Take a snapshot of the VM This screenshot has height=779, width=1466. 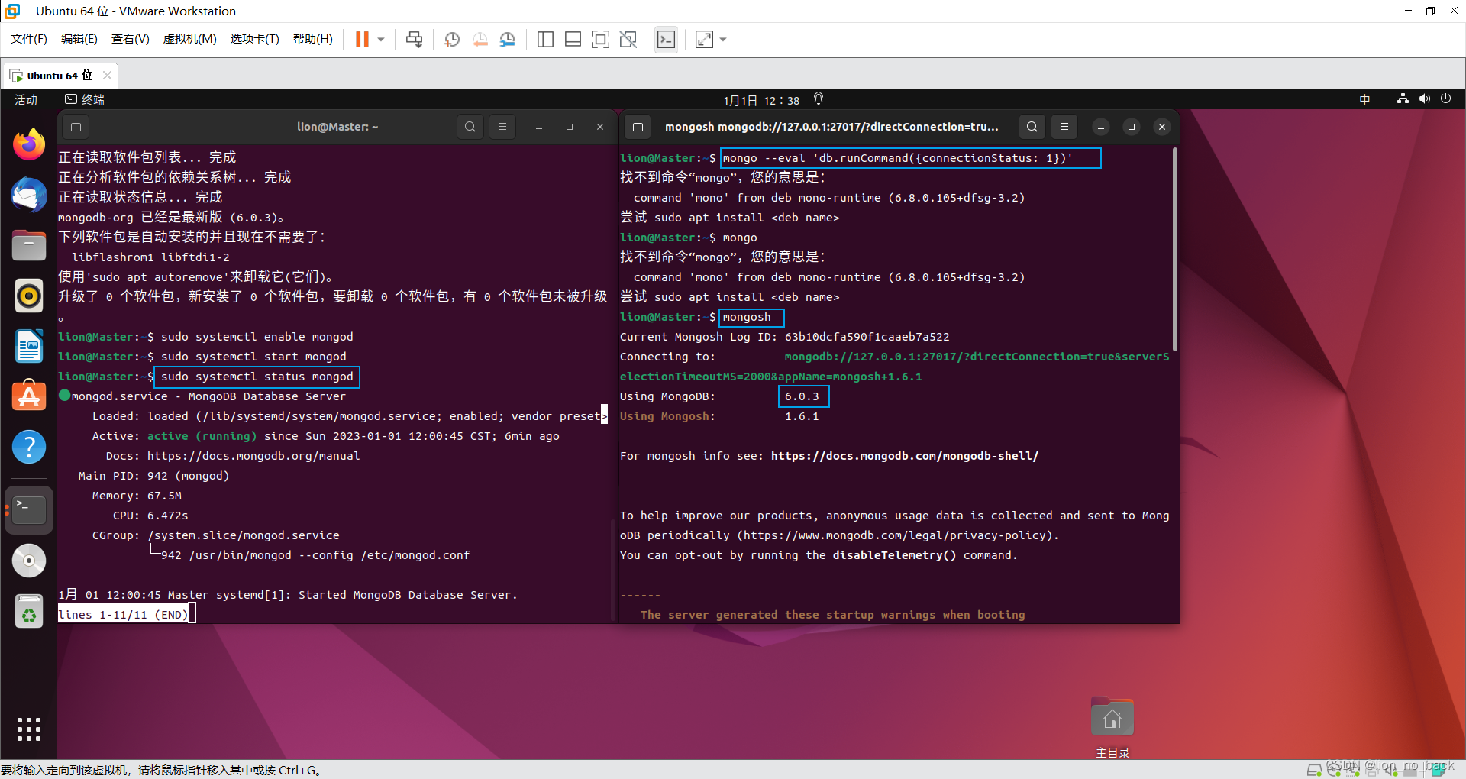pyautogui.click(x=452, y=39)
